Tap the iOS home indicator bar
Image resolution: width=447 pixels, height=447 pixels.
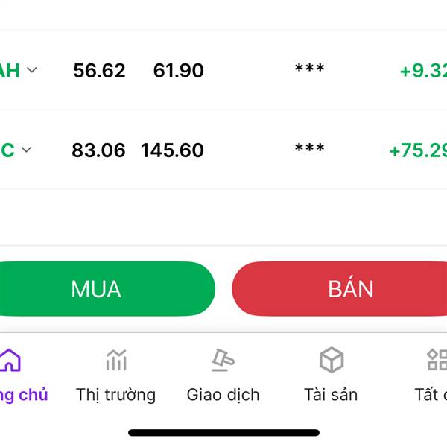223,432
